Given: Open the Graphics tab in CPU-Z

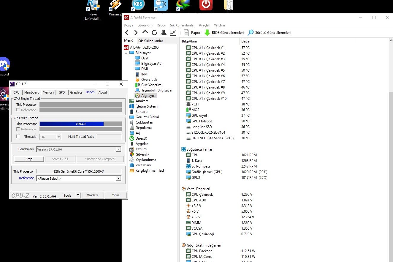Looking at the screenshot, I should (76, 92).
